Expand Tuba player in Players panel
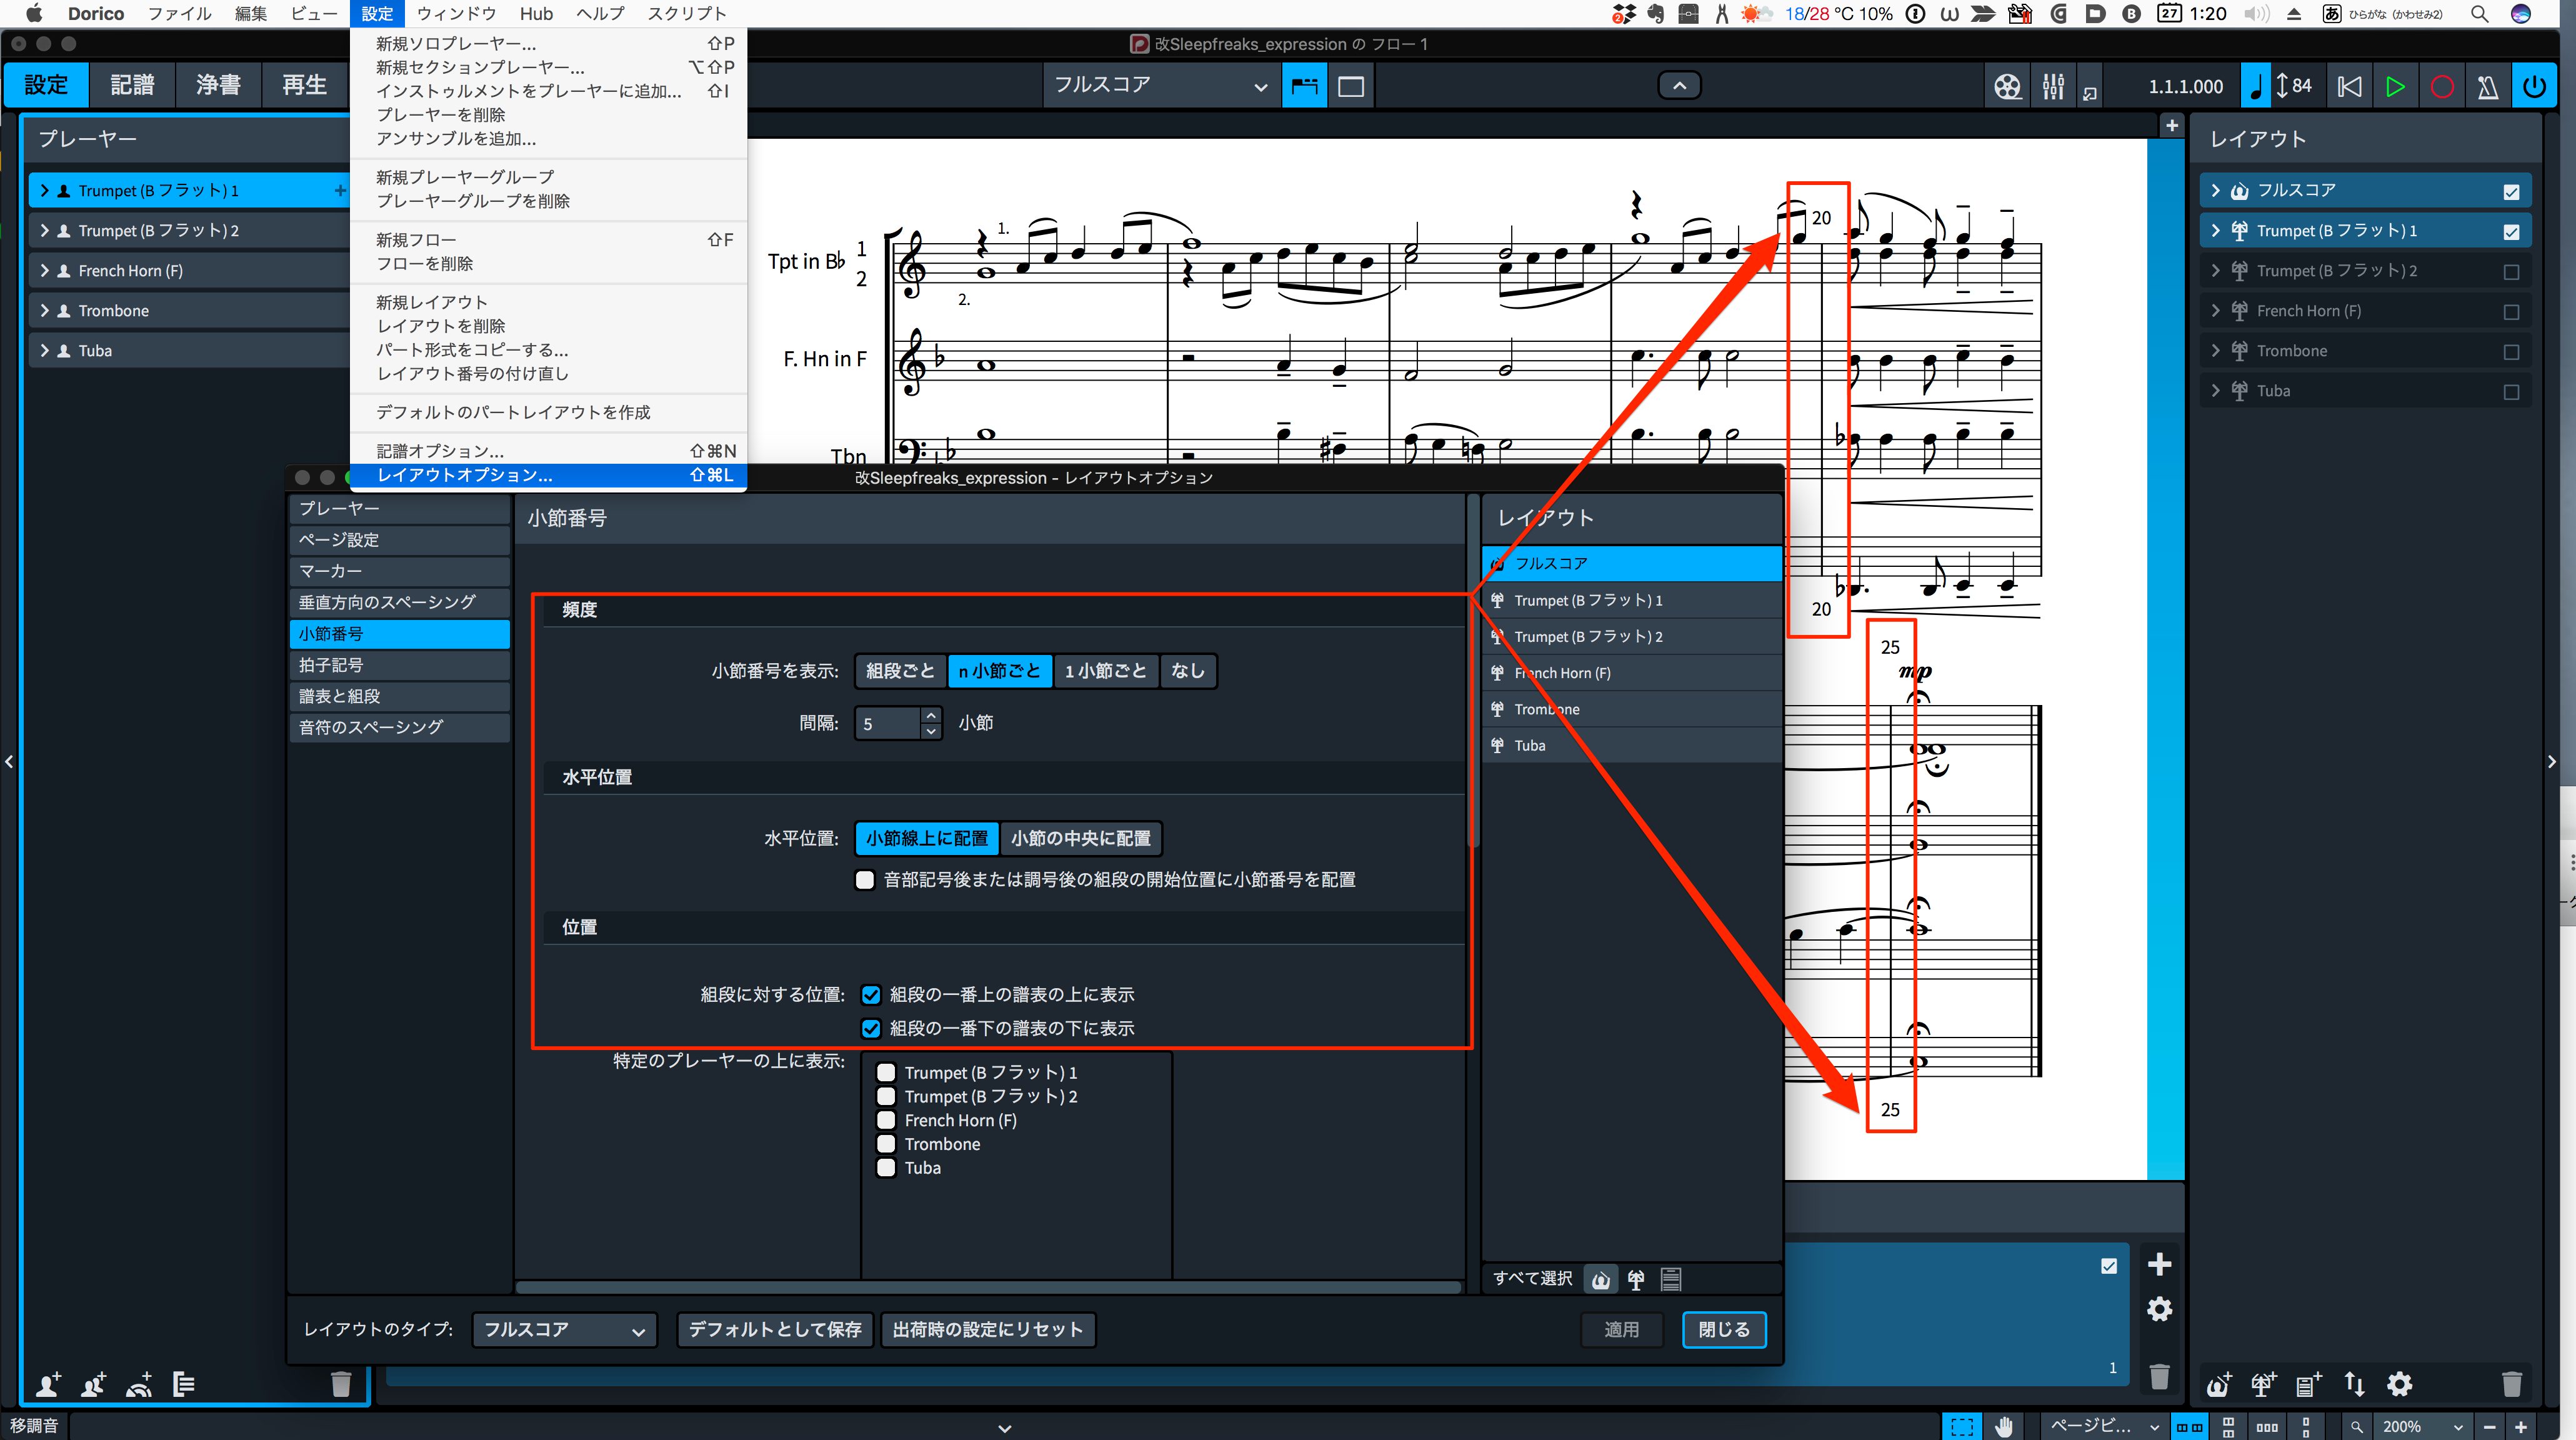 45,351
